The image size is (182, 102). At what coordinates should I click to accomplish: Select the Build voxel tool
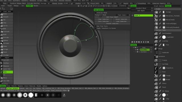point(7,35)
